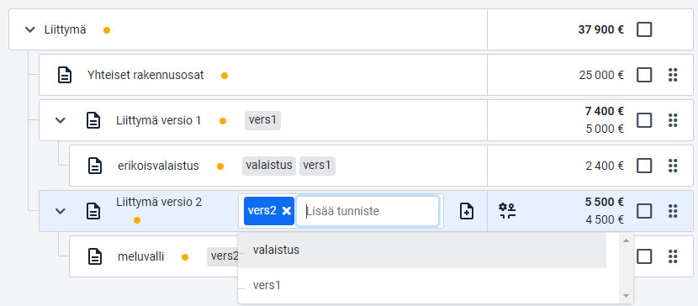Collapse Liittymä versio 2 subtree
Screen dimensions: 698x306
(60, 211)
